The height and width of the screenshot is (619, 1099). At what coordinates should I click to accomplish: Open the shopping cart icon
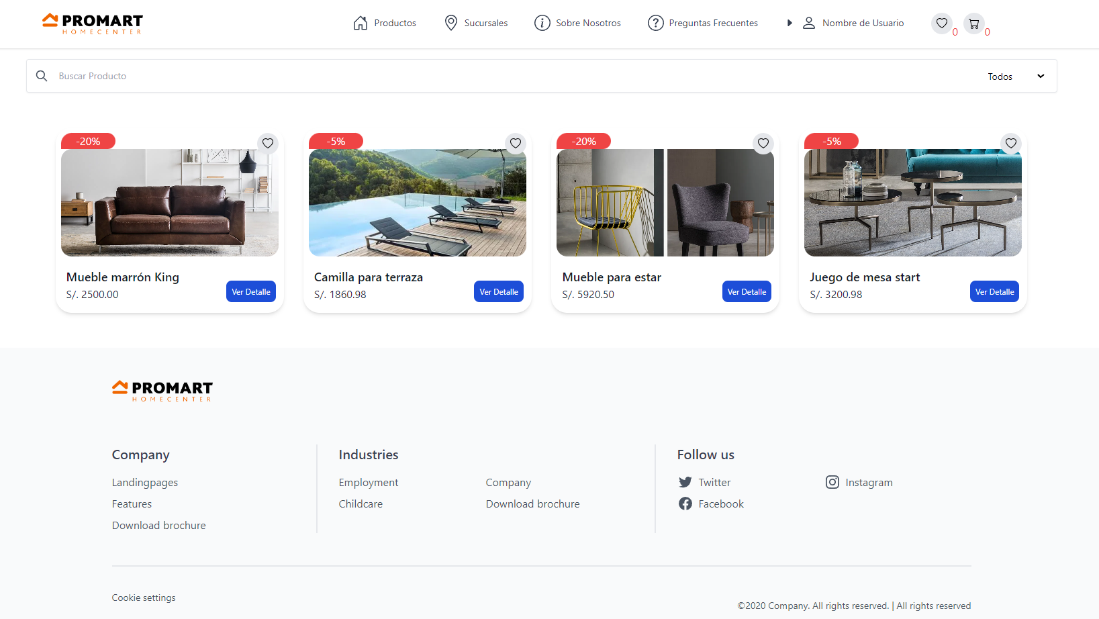coord(974,23)
